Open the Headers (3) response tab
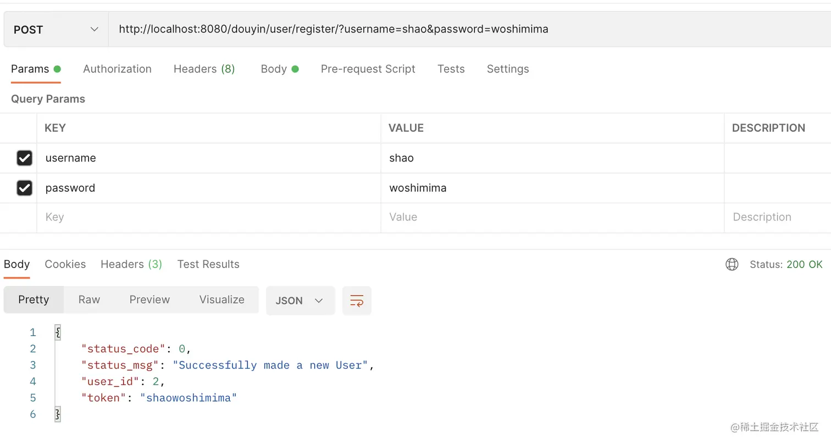This screenshot has width=831, height=445. click(131, 264)
